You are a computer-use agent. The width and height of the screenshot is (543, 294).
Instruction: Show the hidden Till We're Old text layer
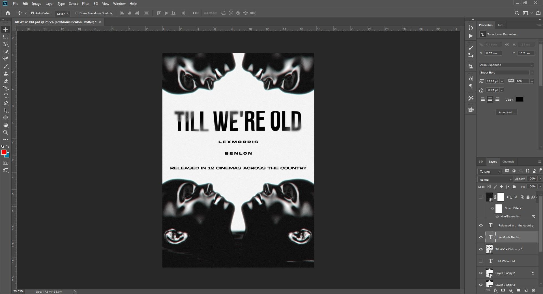(481, 261)
